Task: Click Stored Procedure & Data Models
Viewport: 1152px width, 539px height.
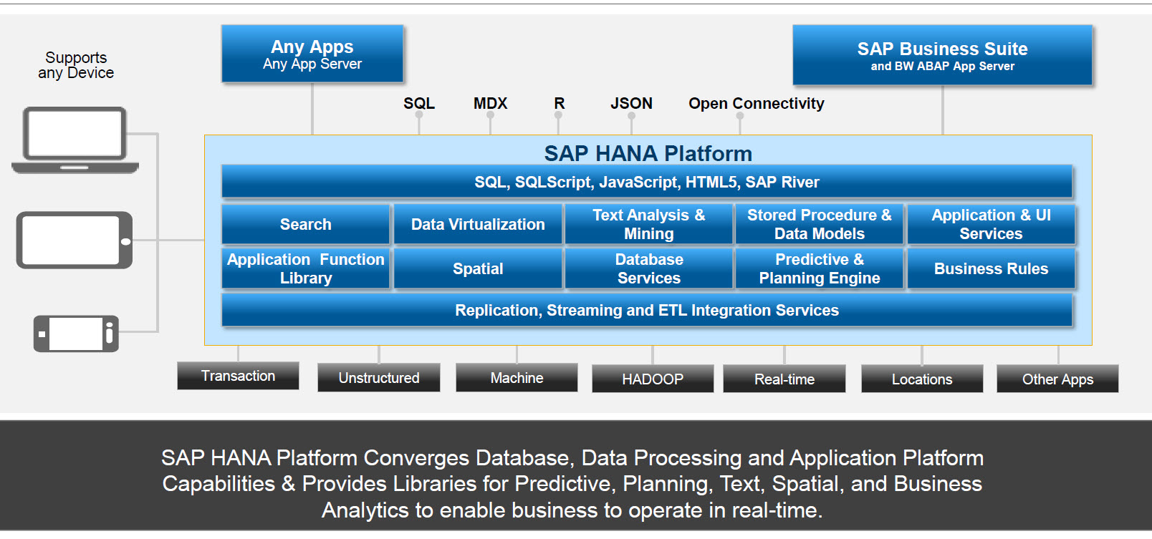Action: (820, 224)
